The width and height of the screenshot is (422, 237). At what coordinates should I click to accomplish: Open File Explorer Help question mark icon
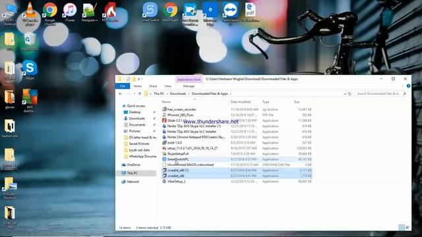click(408, 86)
